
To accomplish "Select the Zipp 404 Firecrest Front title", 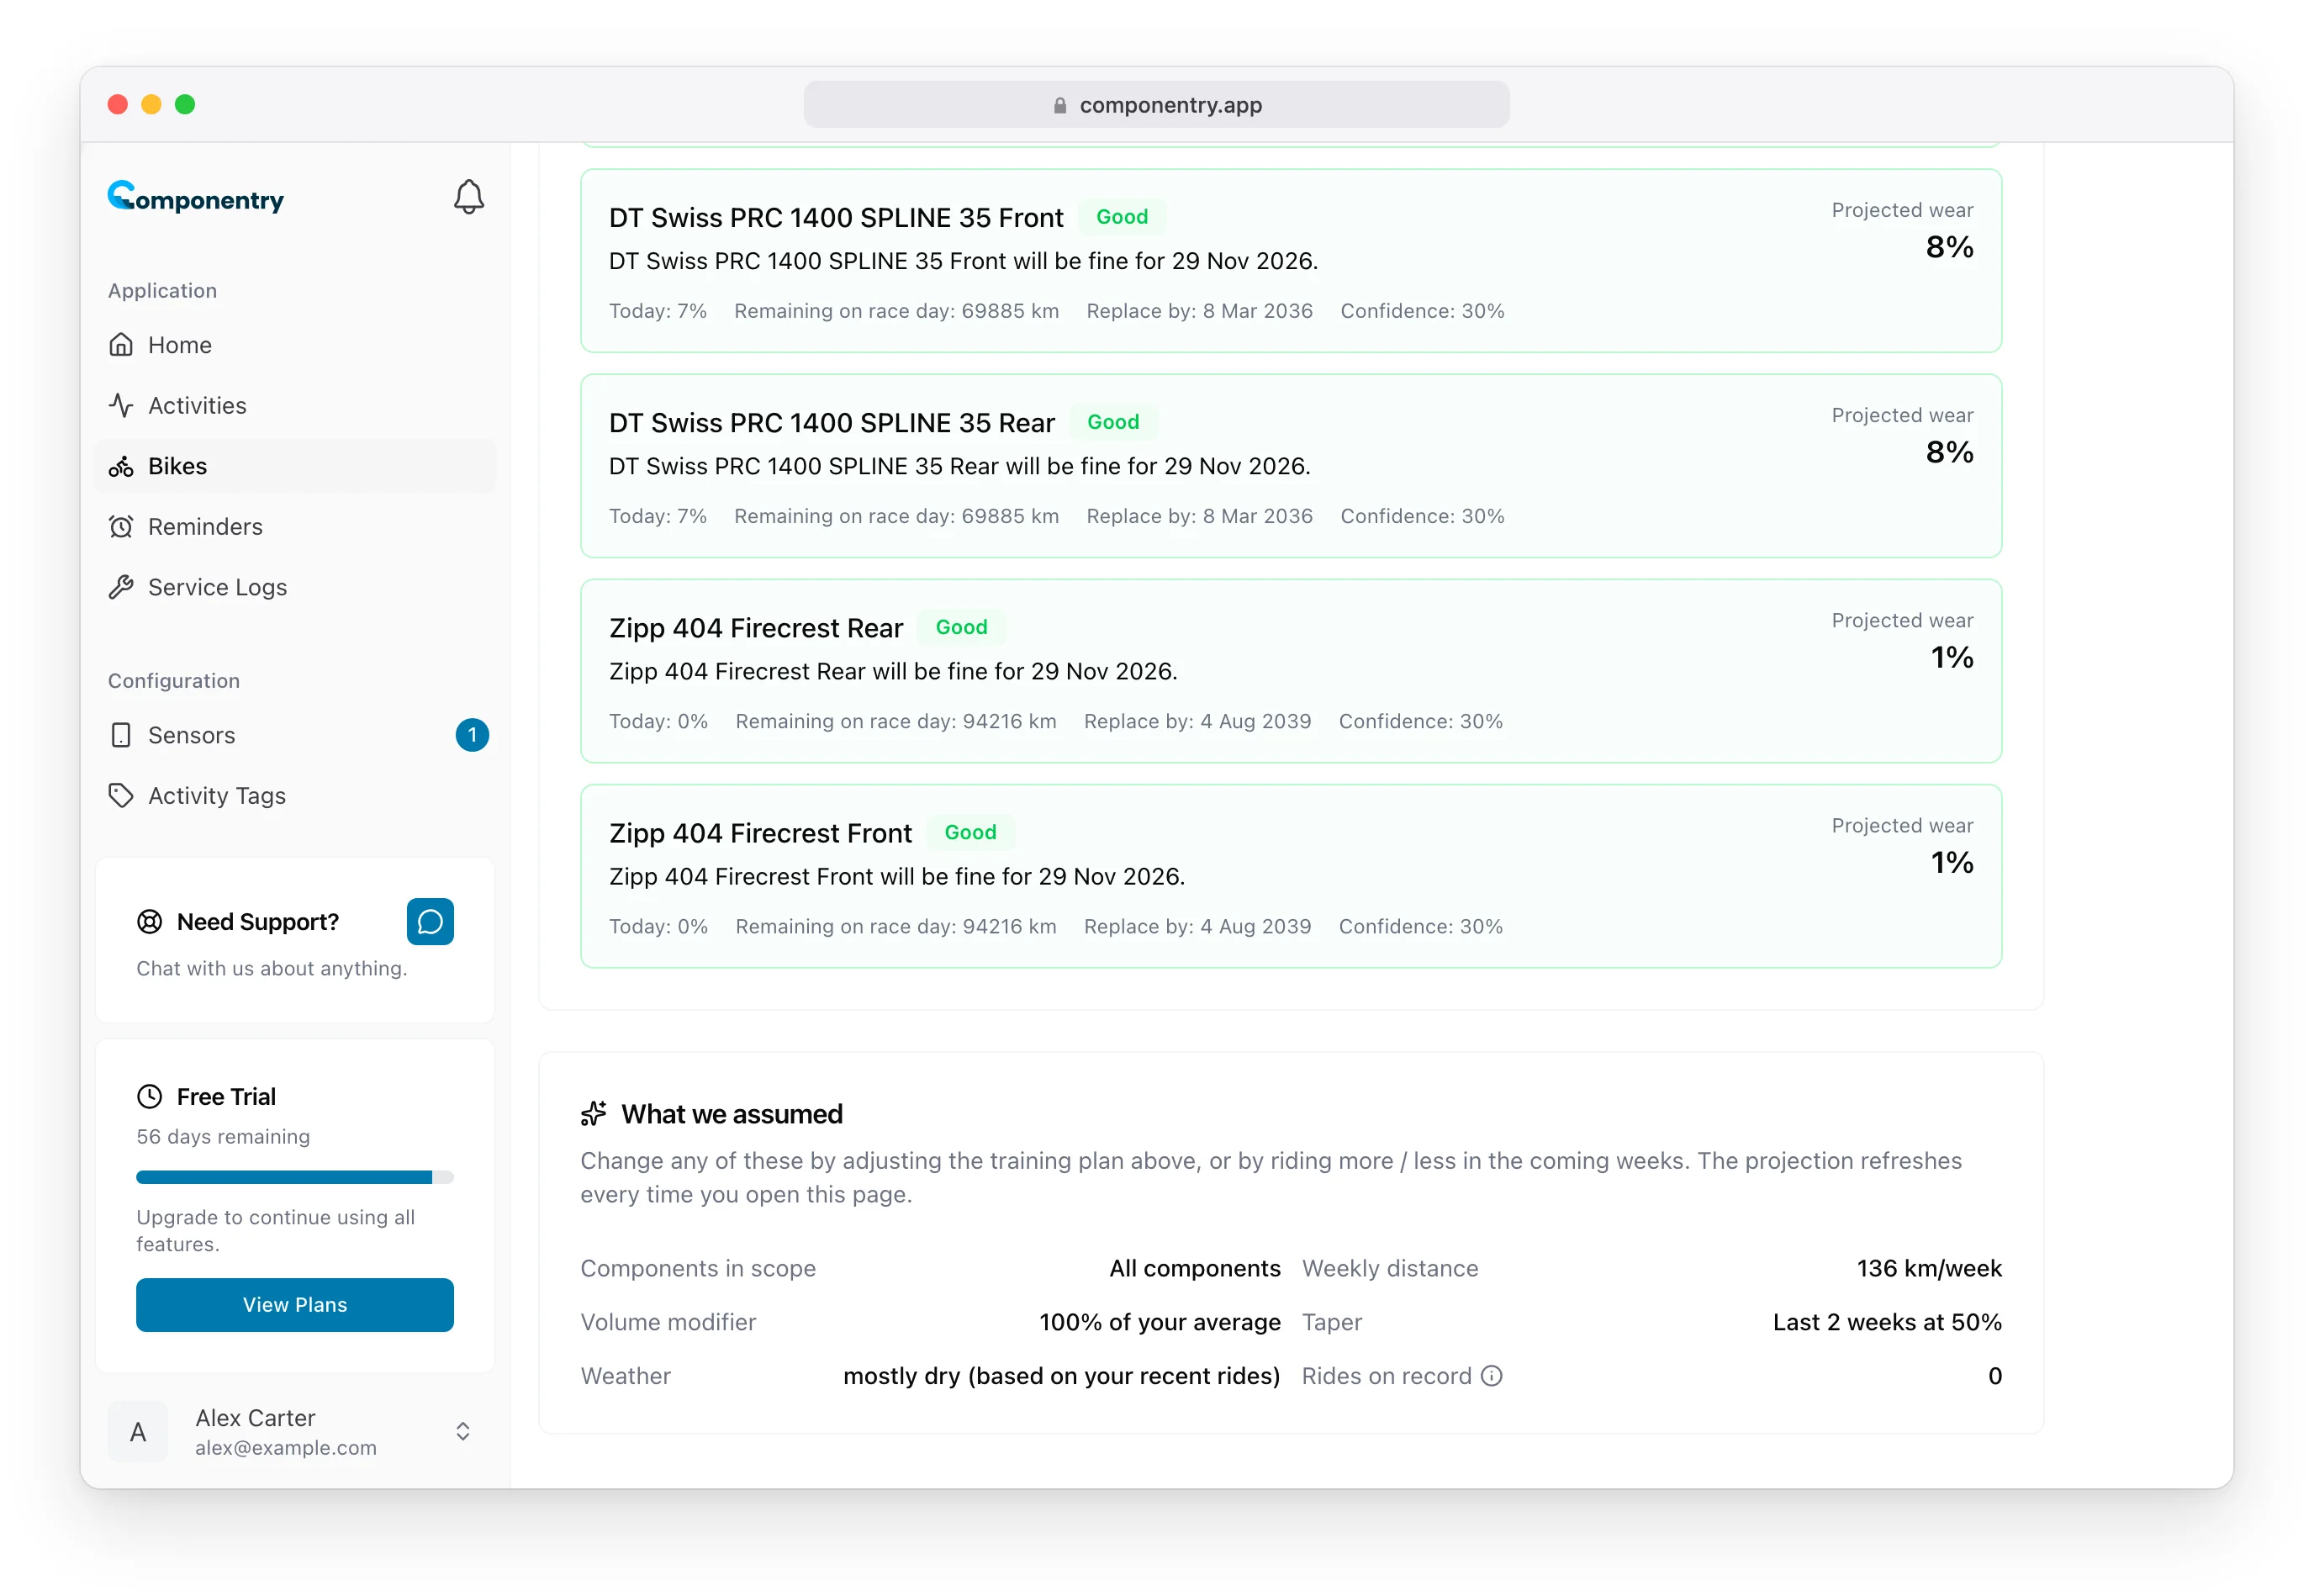I will click(x=760, y=833).
